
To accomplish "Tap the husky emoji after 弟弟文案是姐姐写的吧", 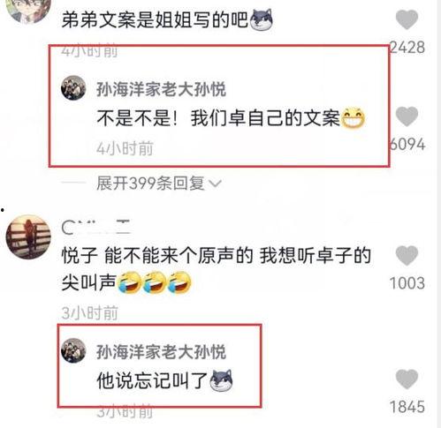I will [x=261, y=19].
